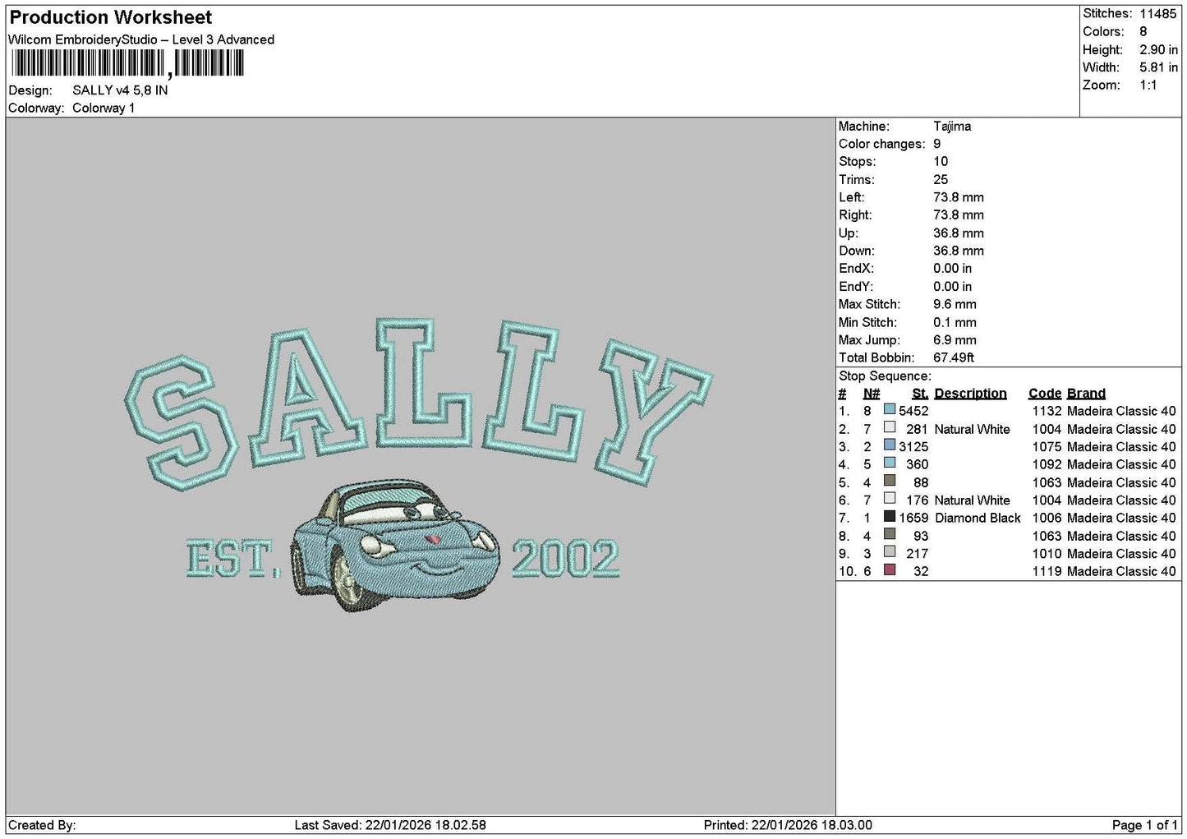
Task: Click the Max Jump value '6.9 mm'
Action: [x=955, y=340]
